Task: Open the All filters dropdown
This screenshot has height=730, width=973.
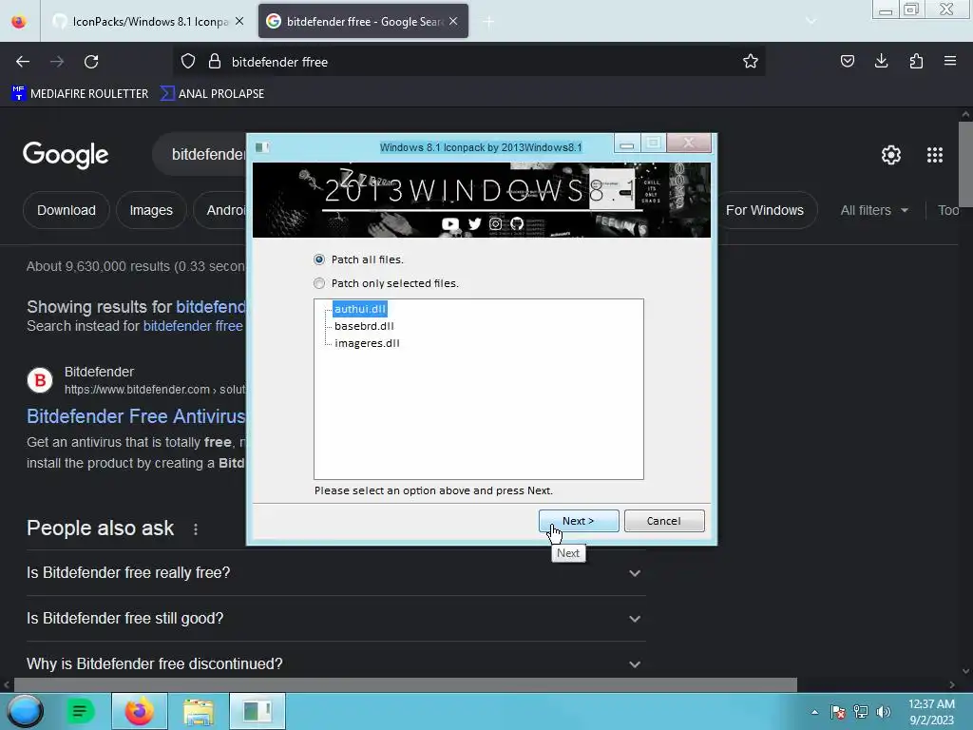Action: click(x=874, y=210)
